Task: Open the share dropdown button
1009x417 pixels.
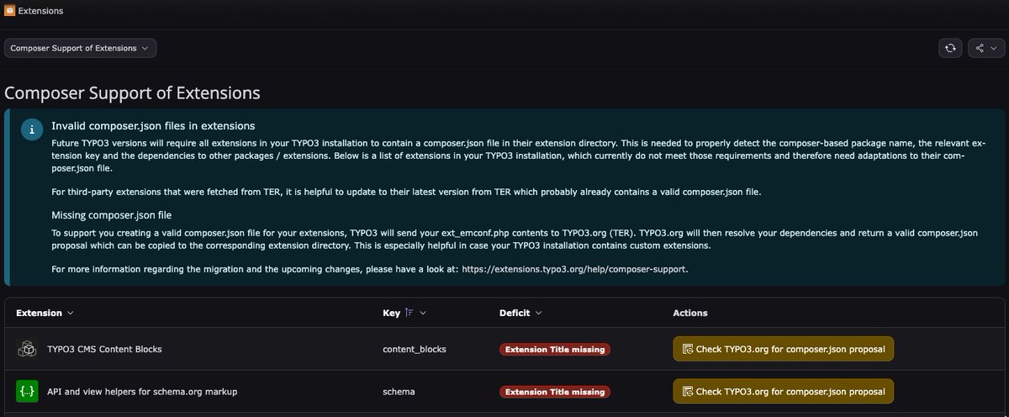Action: (x=985, y=48)
